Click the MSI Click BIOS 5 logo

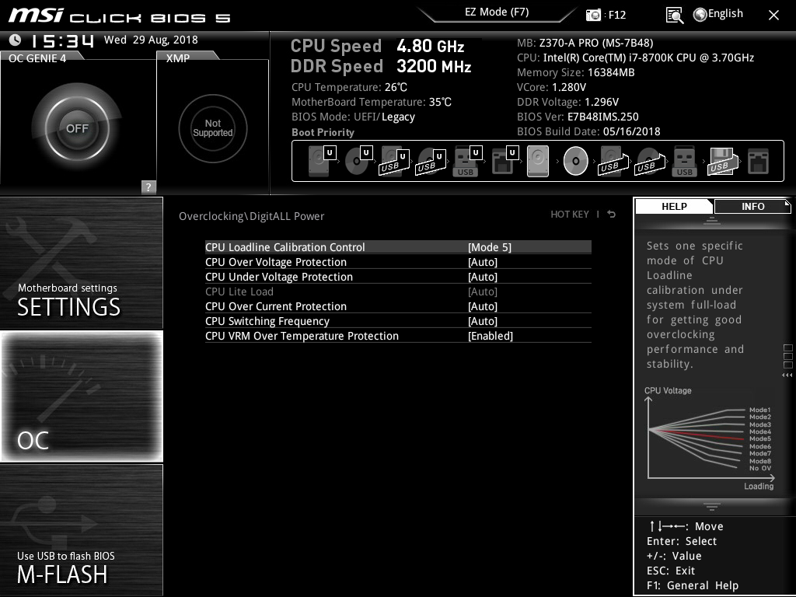tap(119, 16)
